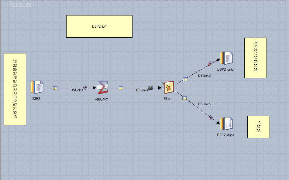Click the red link marker near DSP2_uniq
The image size is (289, 180).
click(210, 64)
